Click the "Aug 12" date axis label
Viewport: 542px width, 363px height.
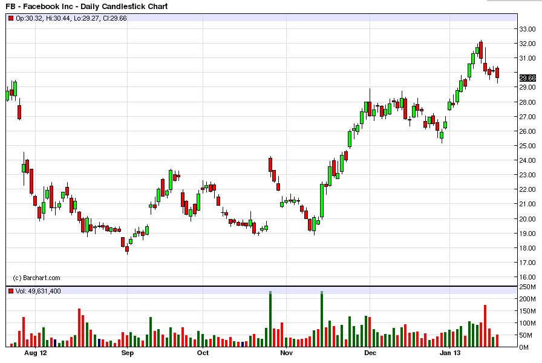click(x=35, y=353)
